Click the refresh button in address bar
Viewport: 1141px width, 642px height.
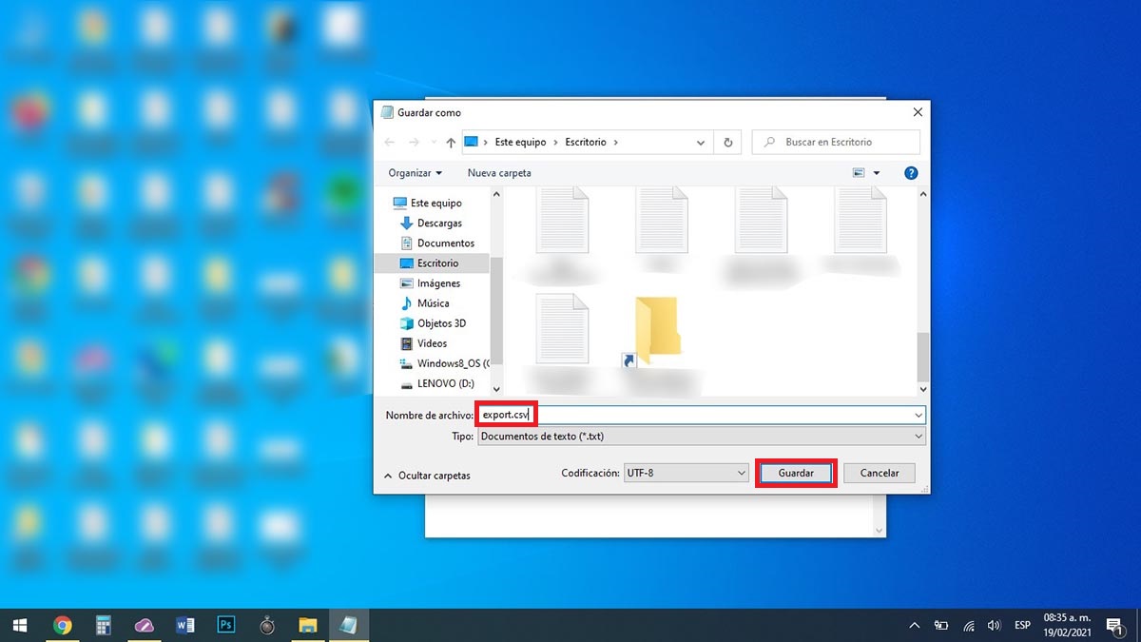click(727, 143)
